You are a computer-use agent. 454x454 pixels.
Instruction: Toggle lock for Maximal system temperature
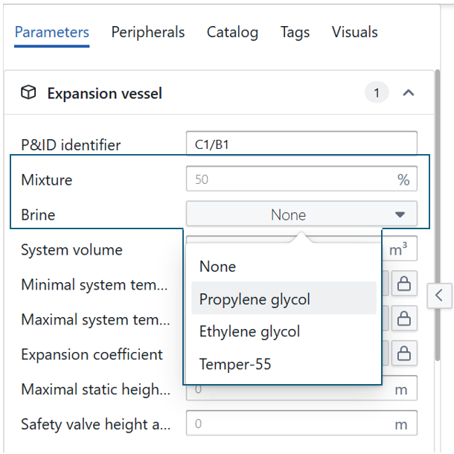(404, 319)
